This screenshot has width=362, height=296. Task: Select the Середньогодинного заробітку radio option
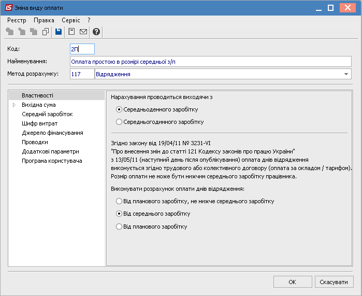pyautogui.click(x=160, y=122)
